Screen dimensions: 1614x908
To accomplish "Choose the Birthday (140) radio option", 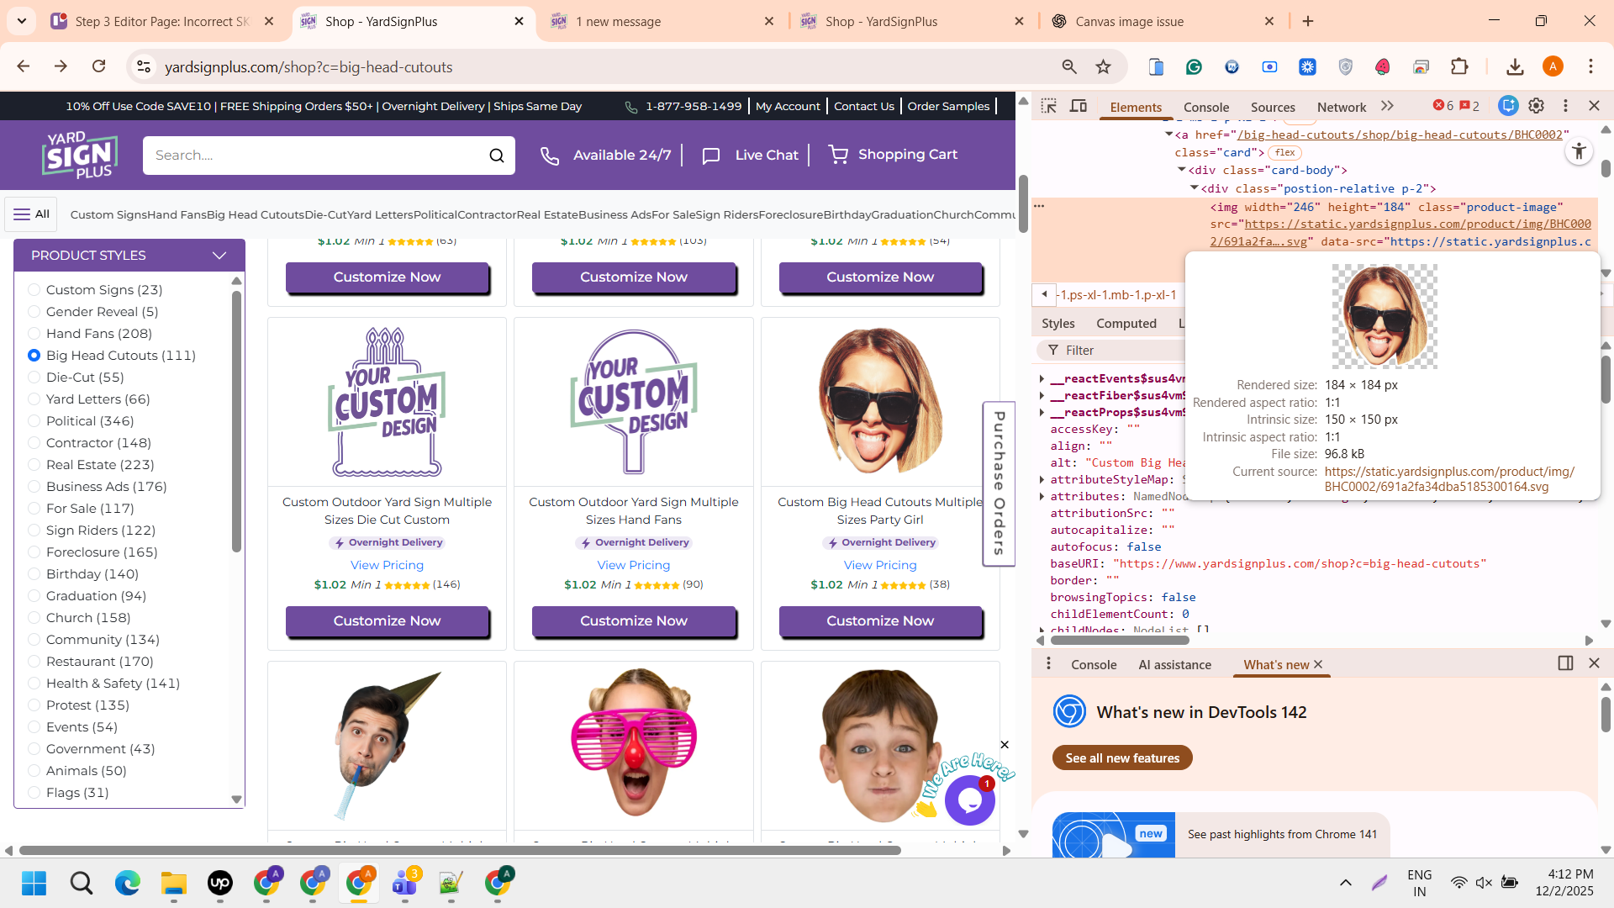I will (x=34, y=574).
